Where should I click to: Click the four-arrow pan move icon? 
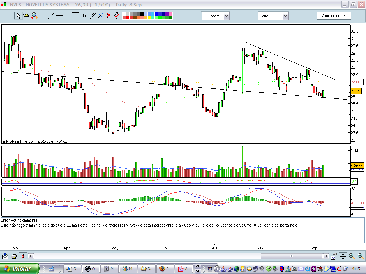click(x=343, y=256)
